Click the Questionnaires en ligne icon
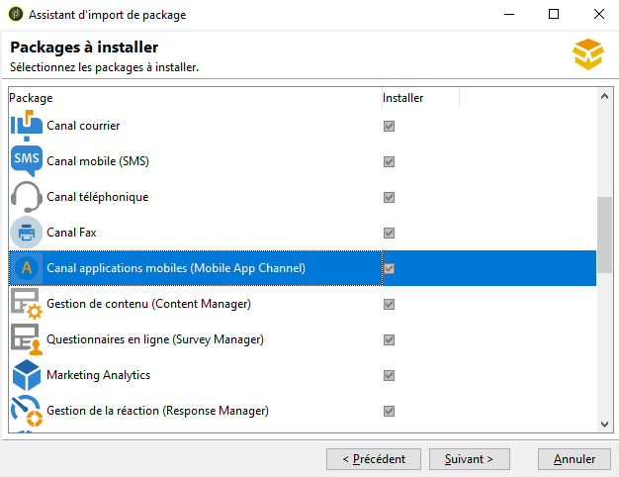Screen dimensions: 619x477 26,339
